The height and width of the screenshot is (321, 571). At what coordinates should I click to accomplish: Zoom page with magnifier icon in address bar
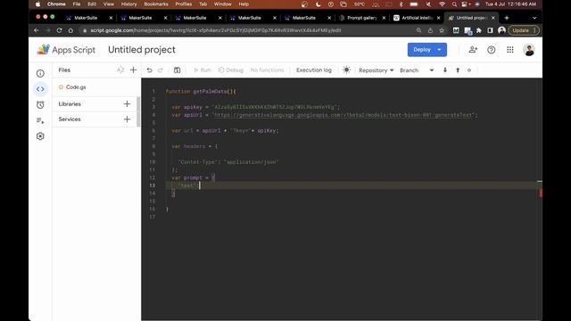point(418,30)
